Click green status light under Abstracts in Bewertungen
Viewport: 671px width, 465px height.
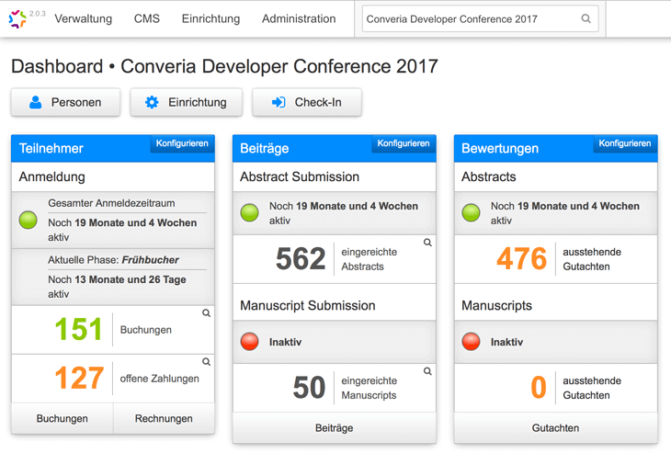[x=471, y=212]
